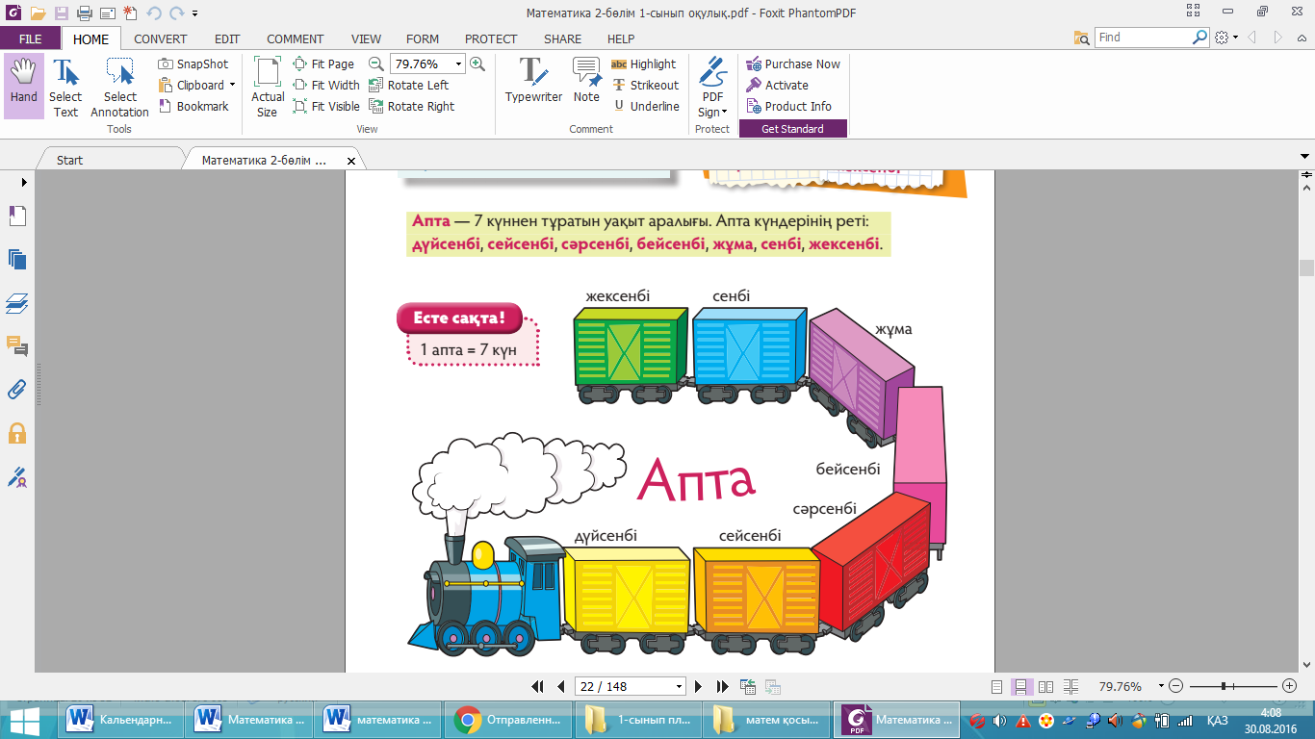Expand the left navigation panel arrow
The width and height of the screenshot is (1315, 739).
point(24,182)
